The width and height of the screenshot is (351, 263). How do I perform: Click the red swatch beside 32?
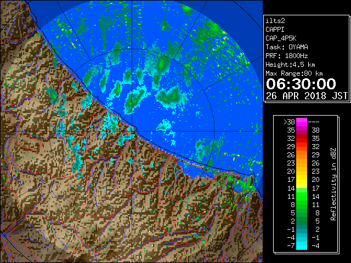click(x=302, y=139)
